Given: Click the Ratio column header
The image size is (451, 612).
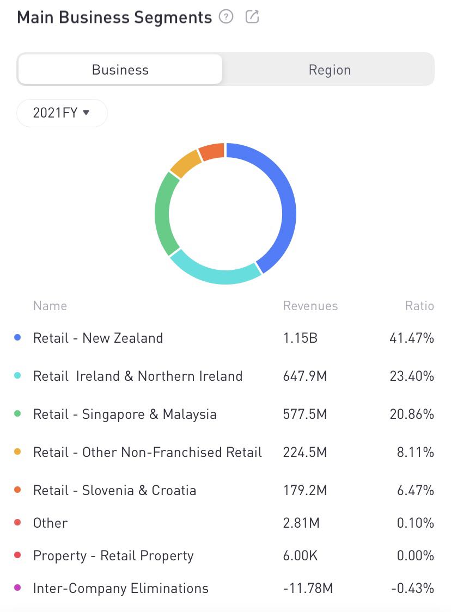Looking at the screenshot, I should click(x=419, y=306).
